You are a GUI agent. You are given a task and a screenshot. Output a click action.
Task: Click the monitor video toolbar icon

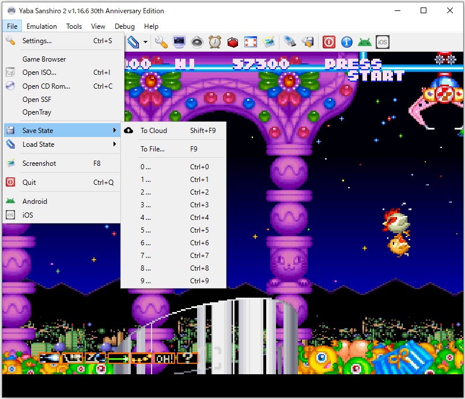[179, 42]
